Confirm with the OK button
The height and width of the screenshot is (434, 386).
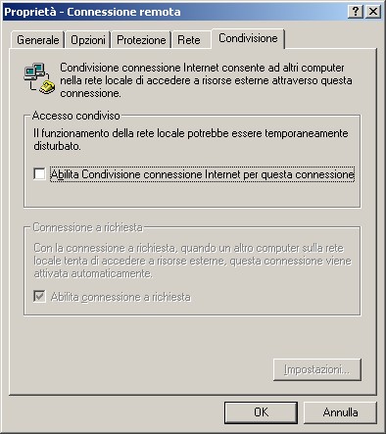click(x=261, y=412)
